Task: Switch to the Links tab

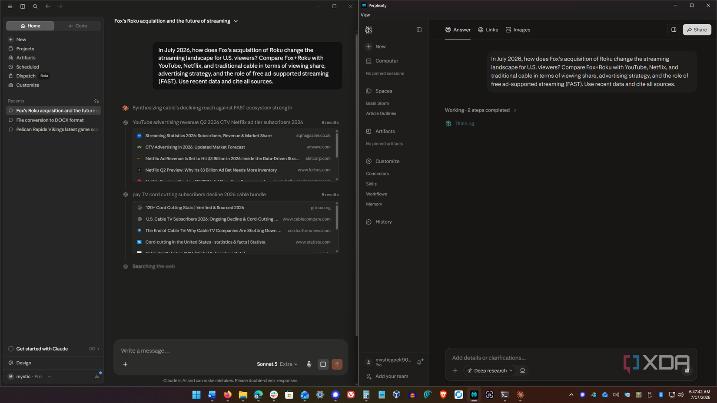Action: point(488,30)
